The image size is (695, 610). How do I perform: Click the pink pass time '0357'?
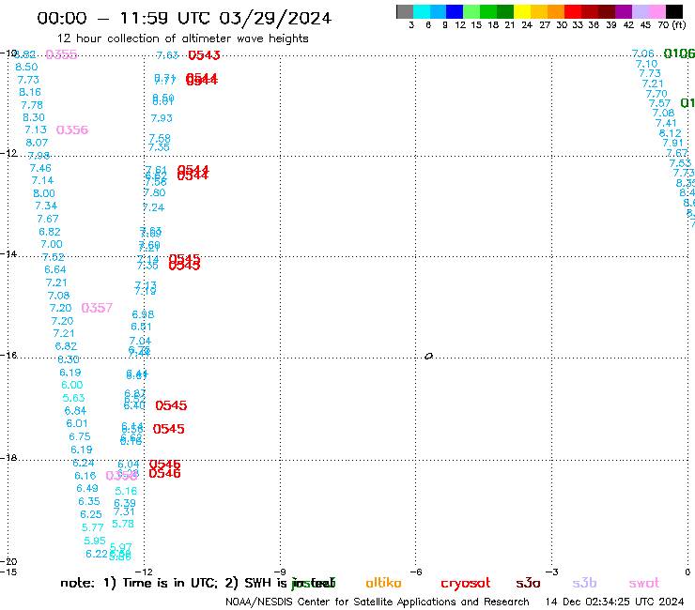pyautogui.click(x=97, y=308)
